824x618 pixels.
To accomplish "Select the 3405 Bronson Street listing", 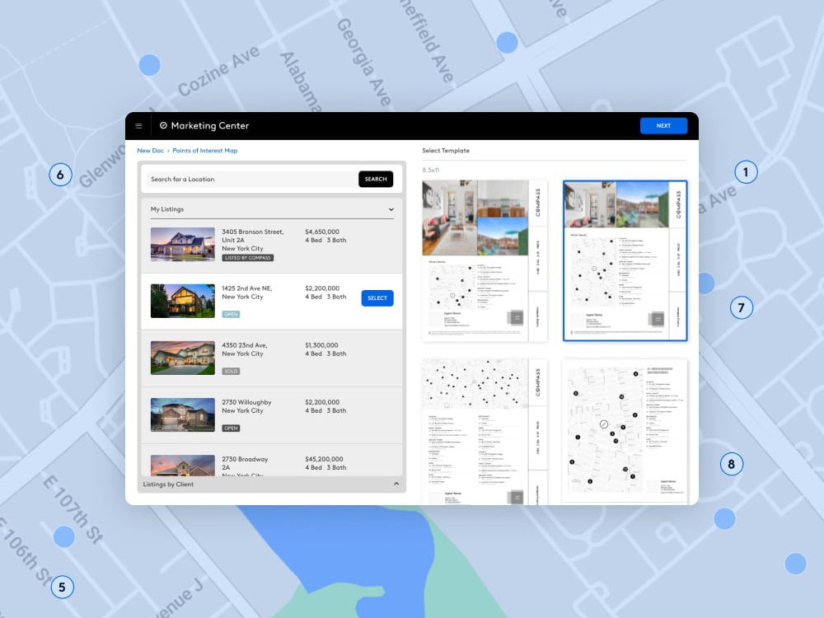I will 271,245.
